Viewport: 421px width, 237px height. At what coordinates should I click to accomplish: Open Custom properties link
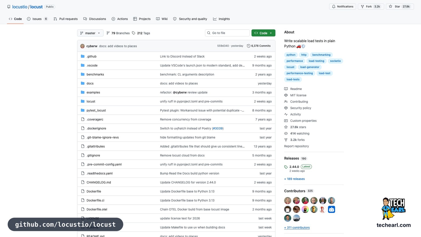point(303,121)
